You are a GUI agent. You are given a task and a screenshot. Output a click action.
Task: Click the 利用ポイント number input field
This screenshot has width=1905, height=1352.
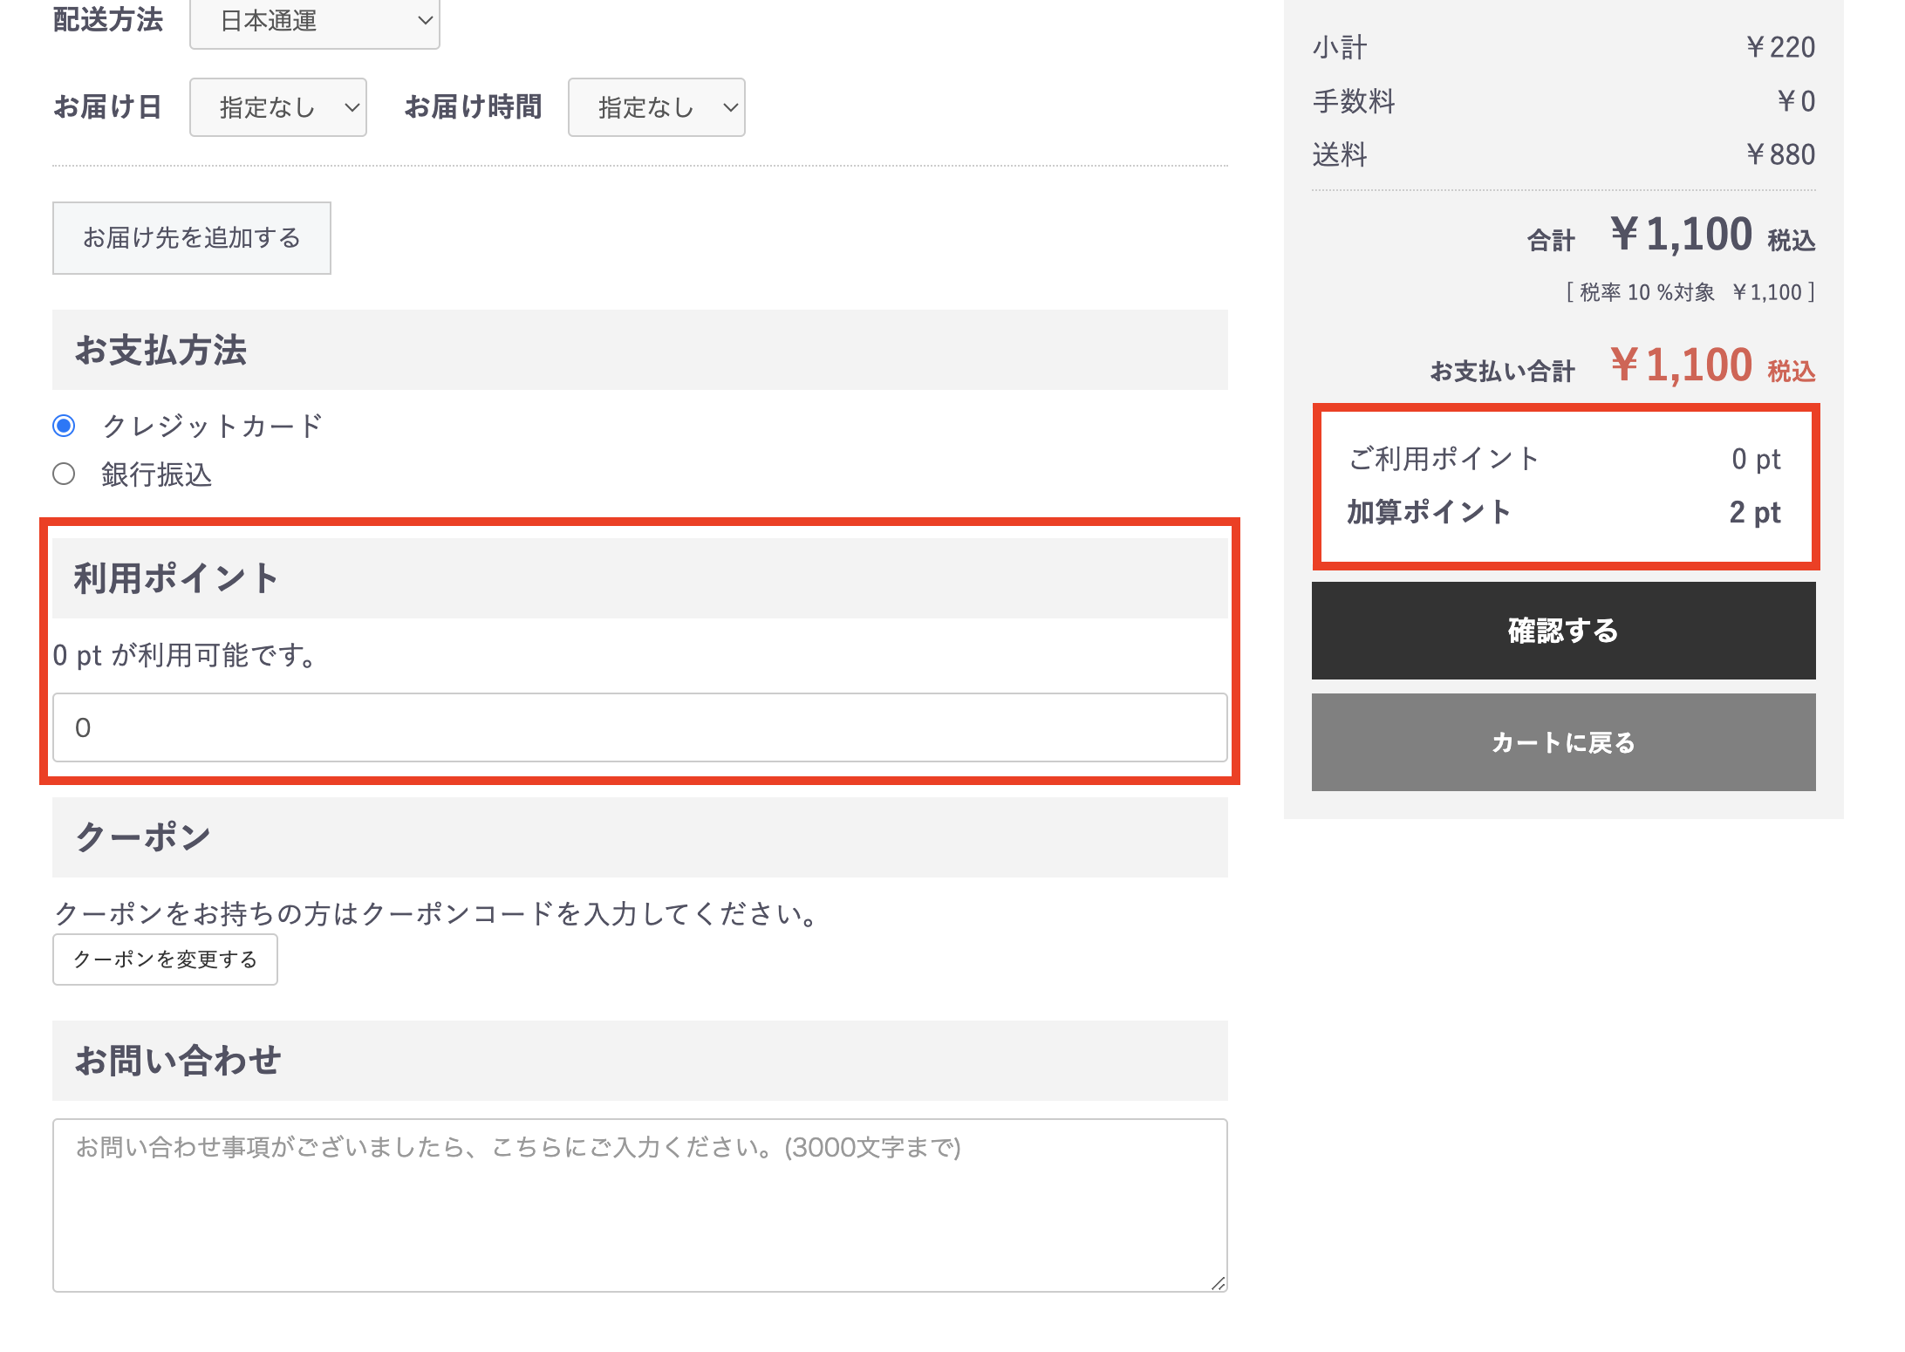pos(639,727)
